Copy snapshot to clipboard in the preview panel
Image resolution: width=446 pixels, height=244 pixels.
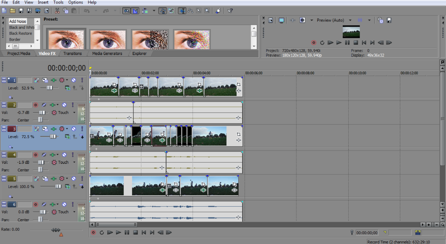[x=380, y=20]
